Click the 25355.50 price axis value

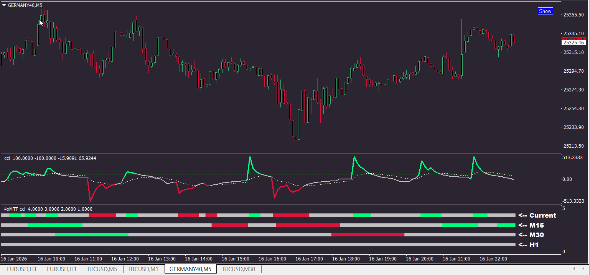[574, 15]
